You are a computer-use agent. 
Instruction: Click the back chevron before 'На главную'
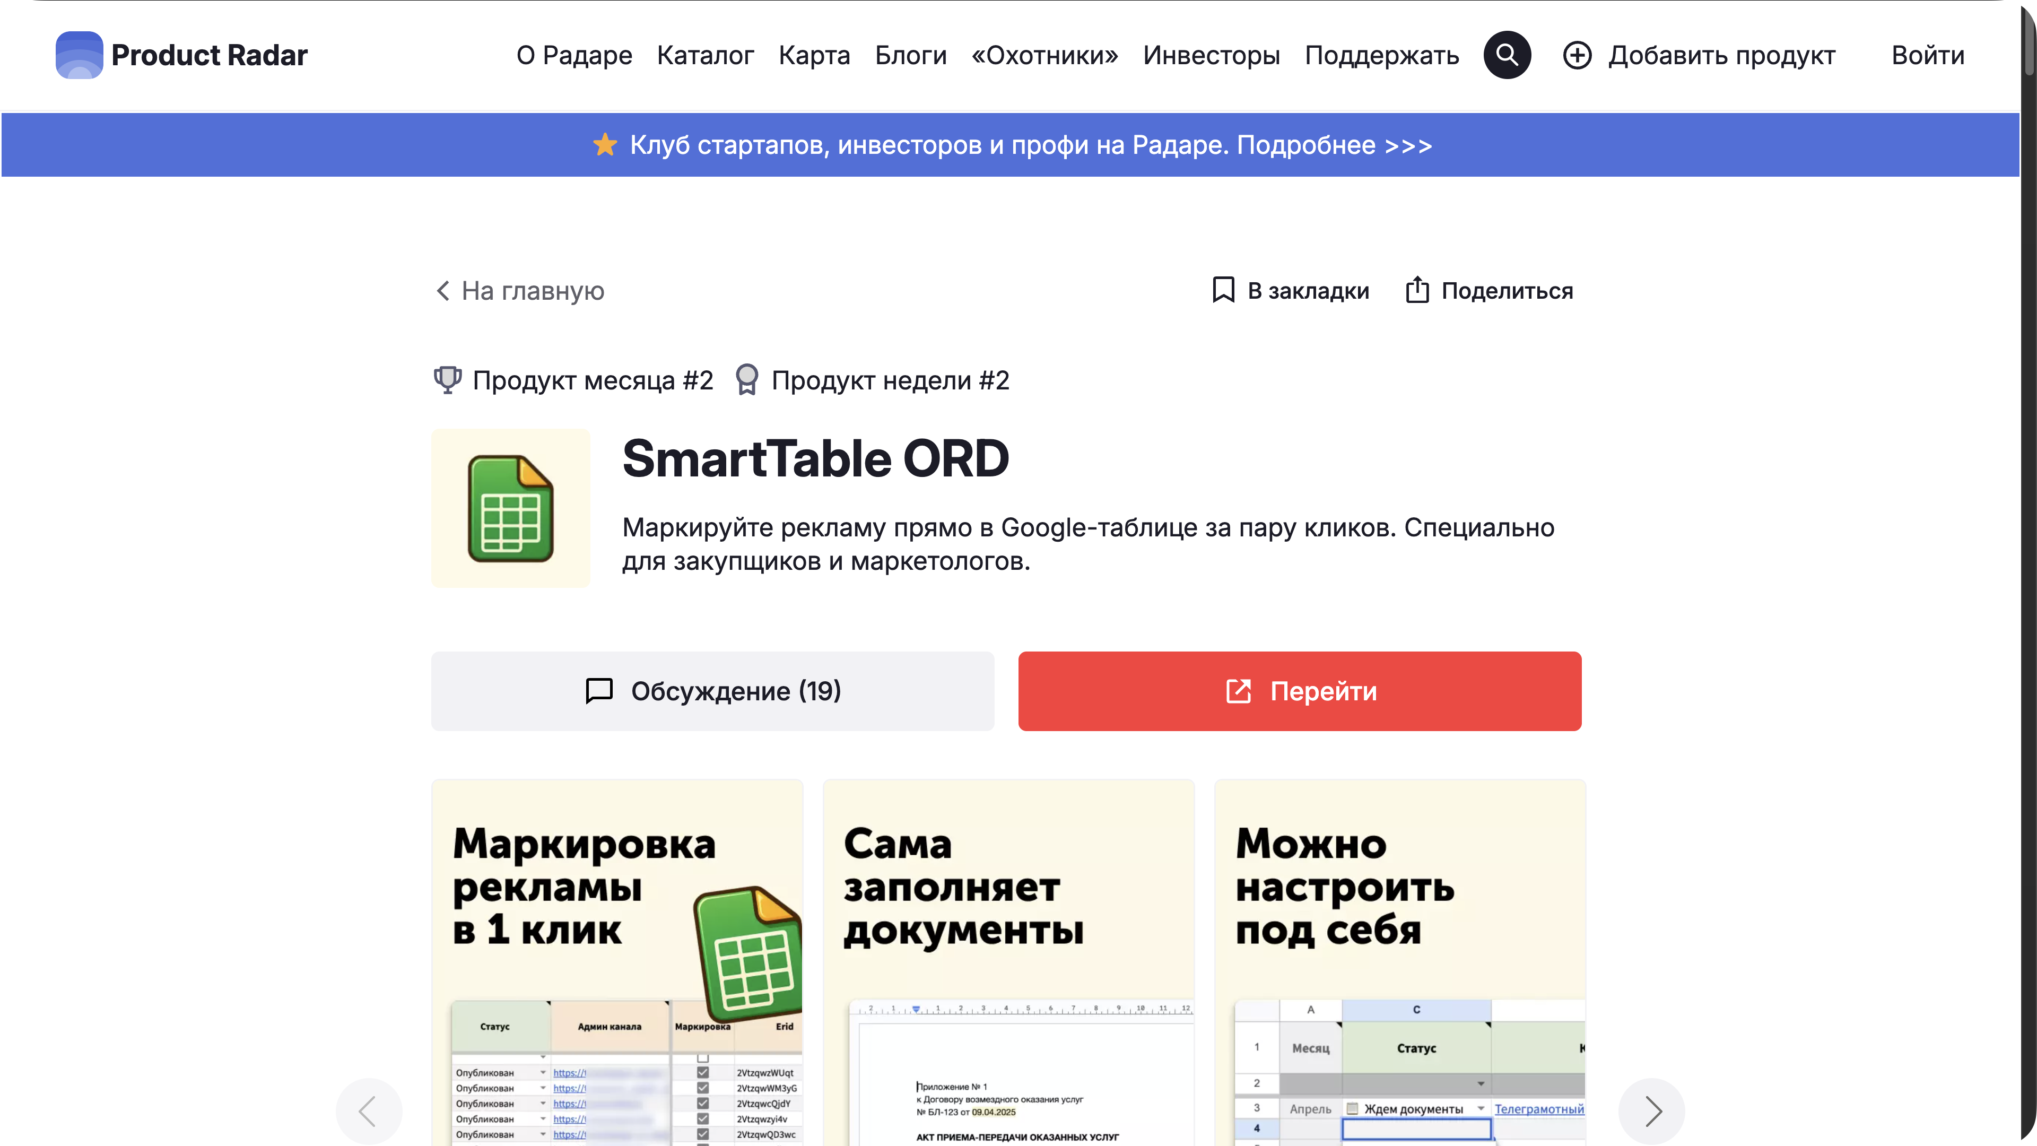(443, 290)
